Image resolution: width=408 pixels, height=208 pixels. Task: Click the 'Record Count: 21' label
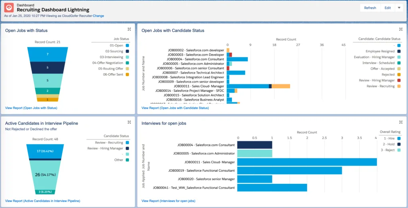click(x=47, y=42)
